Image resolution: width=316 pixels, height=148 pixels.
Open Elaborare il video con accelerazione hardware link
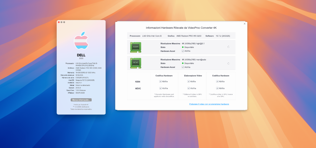pyautogui.click(x=209, y=104)
